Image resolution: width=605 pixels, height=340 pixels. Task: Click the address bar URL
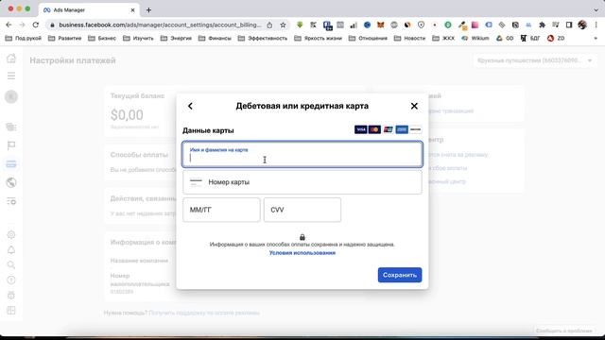pos(160,25)
